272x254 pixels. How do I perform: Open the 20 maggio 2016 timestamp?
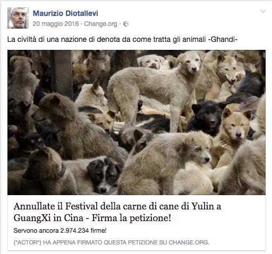56,24
